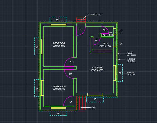Select the BATH room label

(106, 44)
